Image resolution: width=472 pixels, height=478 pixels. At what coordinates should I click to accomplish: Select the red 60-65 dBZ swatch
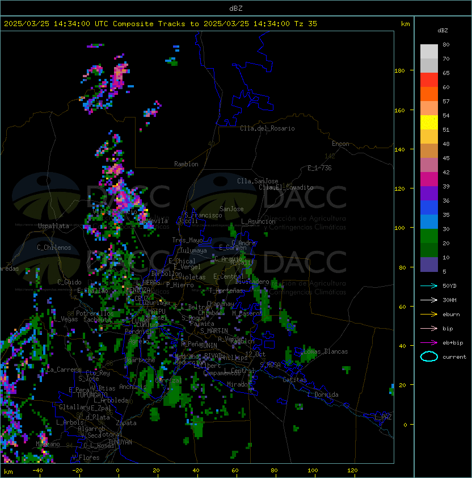429,80
